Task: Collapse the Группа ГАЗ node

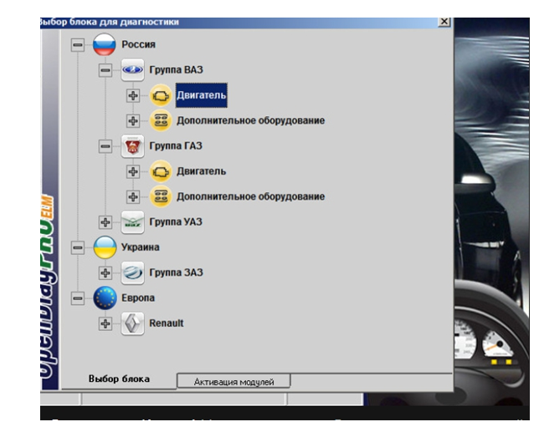Action: (x=105, y=146)
